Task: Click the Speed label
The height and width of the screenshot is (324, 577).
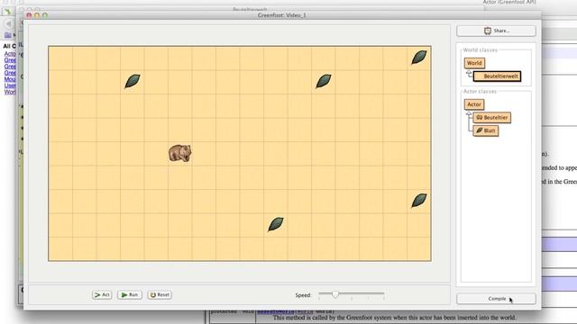Action: click(303, 295)
